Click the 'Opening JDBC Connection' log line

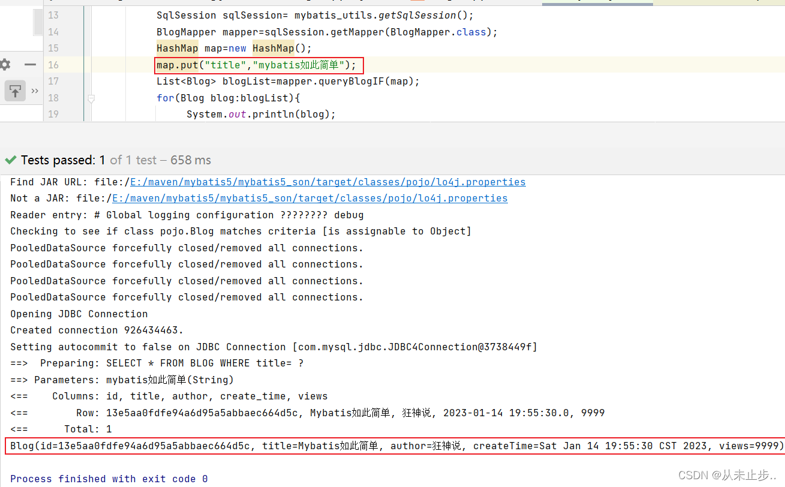click(x=79, y=314)
